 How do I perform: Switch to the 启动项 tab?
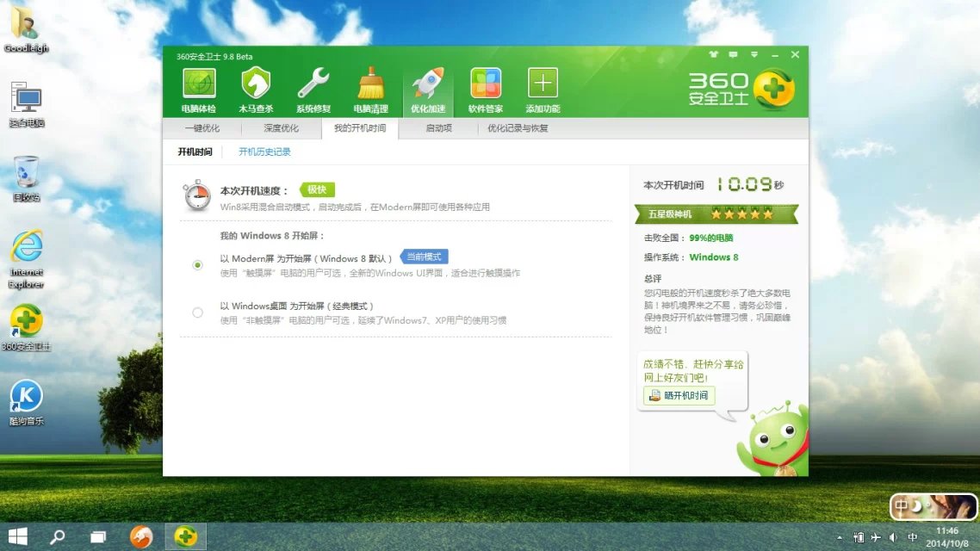438,128
